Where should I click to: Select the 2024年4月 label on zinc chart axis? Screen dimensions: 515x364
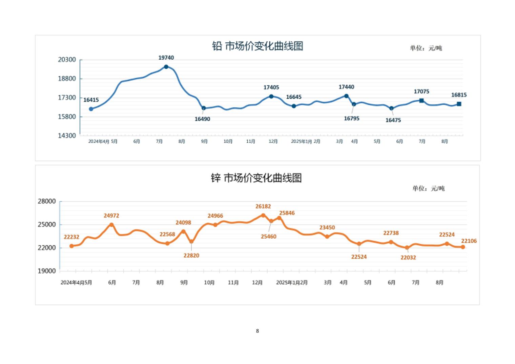[72, 282]
